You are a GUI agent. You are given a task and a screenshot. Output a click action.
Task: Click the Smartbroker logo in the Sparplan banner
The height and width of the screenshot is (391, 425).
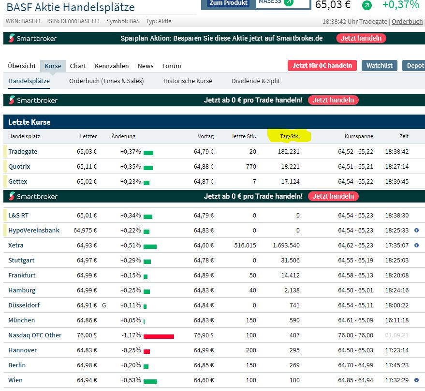point(33,38)
